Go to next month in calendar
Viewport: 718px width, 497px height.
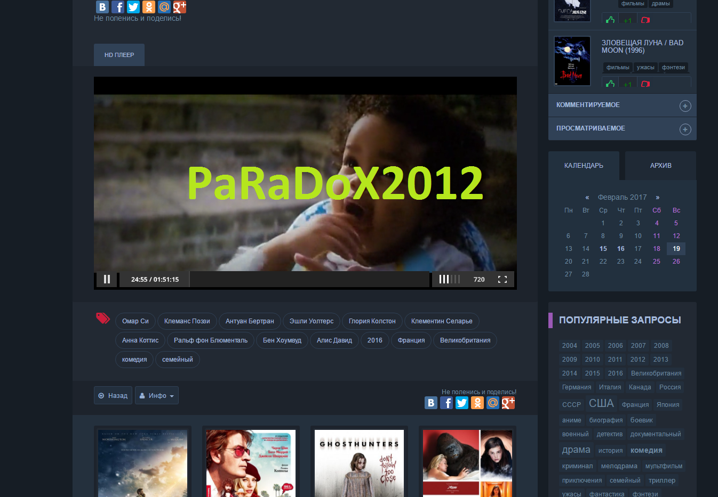[x=658, y=197]
